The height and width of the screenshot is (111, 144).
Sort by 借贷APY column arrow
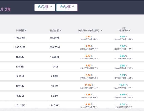pos(129,31)
